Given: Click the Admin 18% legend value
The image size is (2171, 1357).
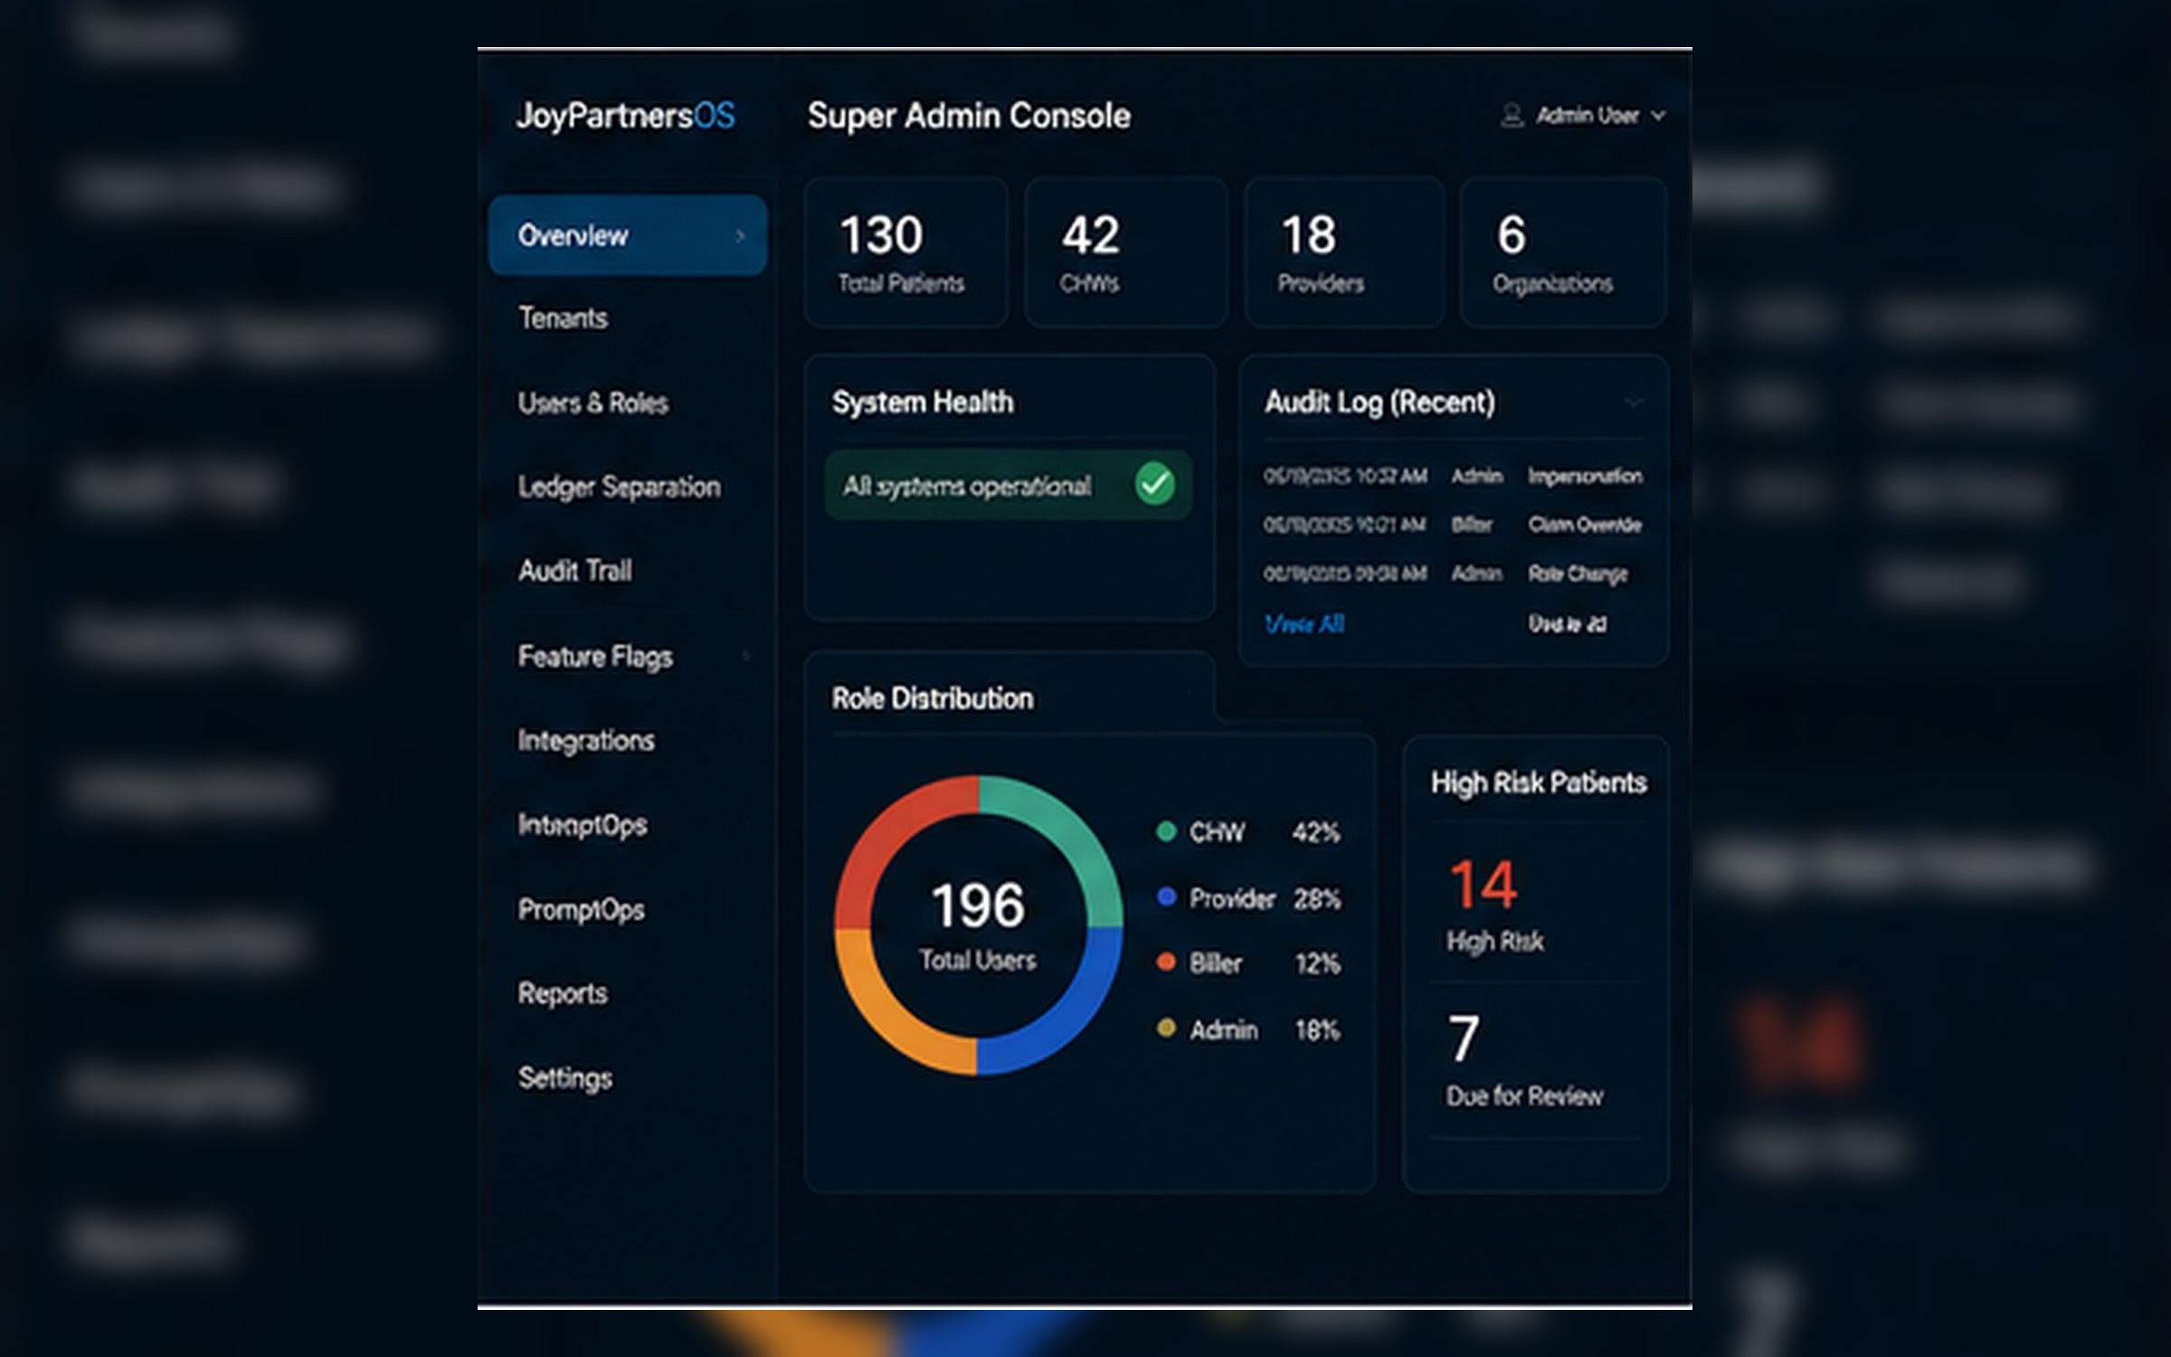Looking at the screenshot, I should click(1317, 1030).
